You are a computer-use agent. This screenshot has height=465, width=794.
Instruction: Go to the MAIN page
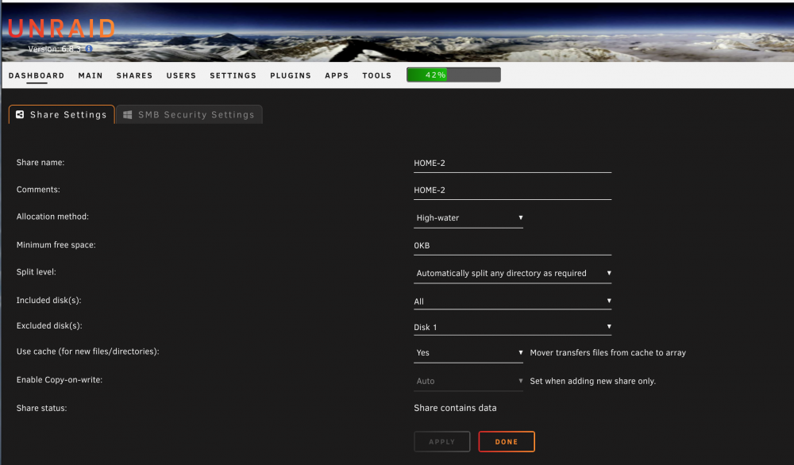[91, 75]
